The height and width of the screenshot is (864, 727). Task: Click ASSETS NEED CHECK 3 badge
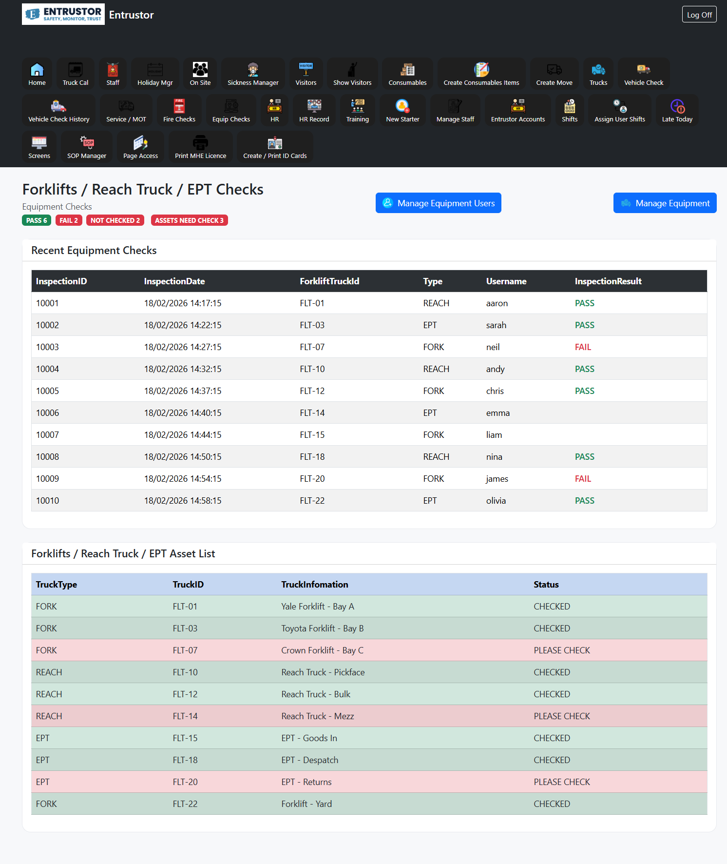189,220
